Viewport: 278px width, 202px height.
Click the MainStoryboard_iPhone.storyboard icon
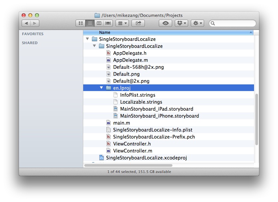pos(116,116)
